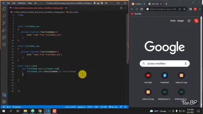Open the Facebook shortcut tile
203x114 pixels.
(165, 78)
